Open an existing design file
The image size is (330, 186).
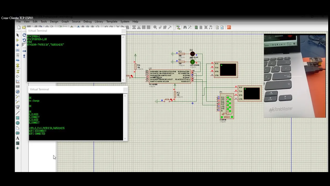(24, 27)
